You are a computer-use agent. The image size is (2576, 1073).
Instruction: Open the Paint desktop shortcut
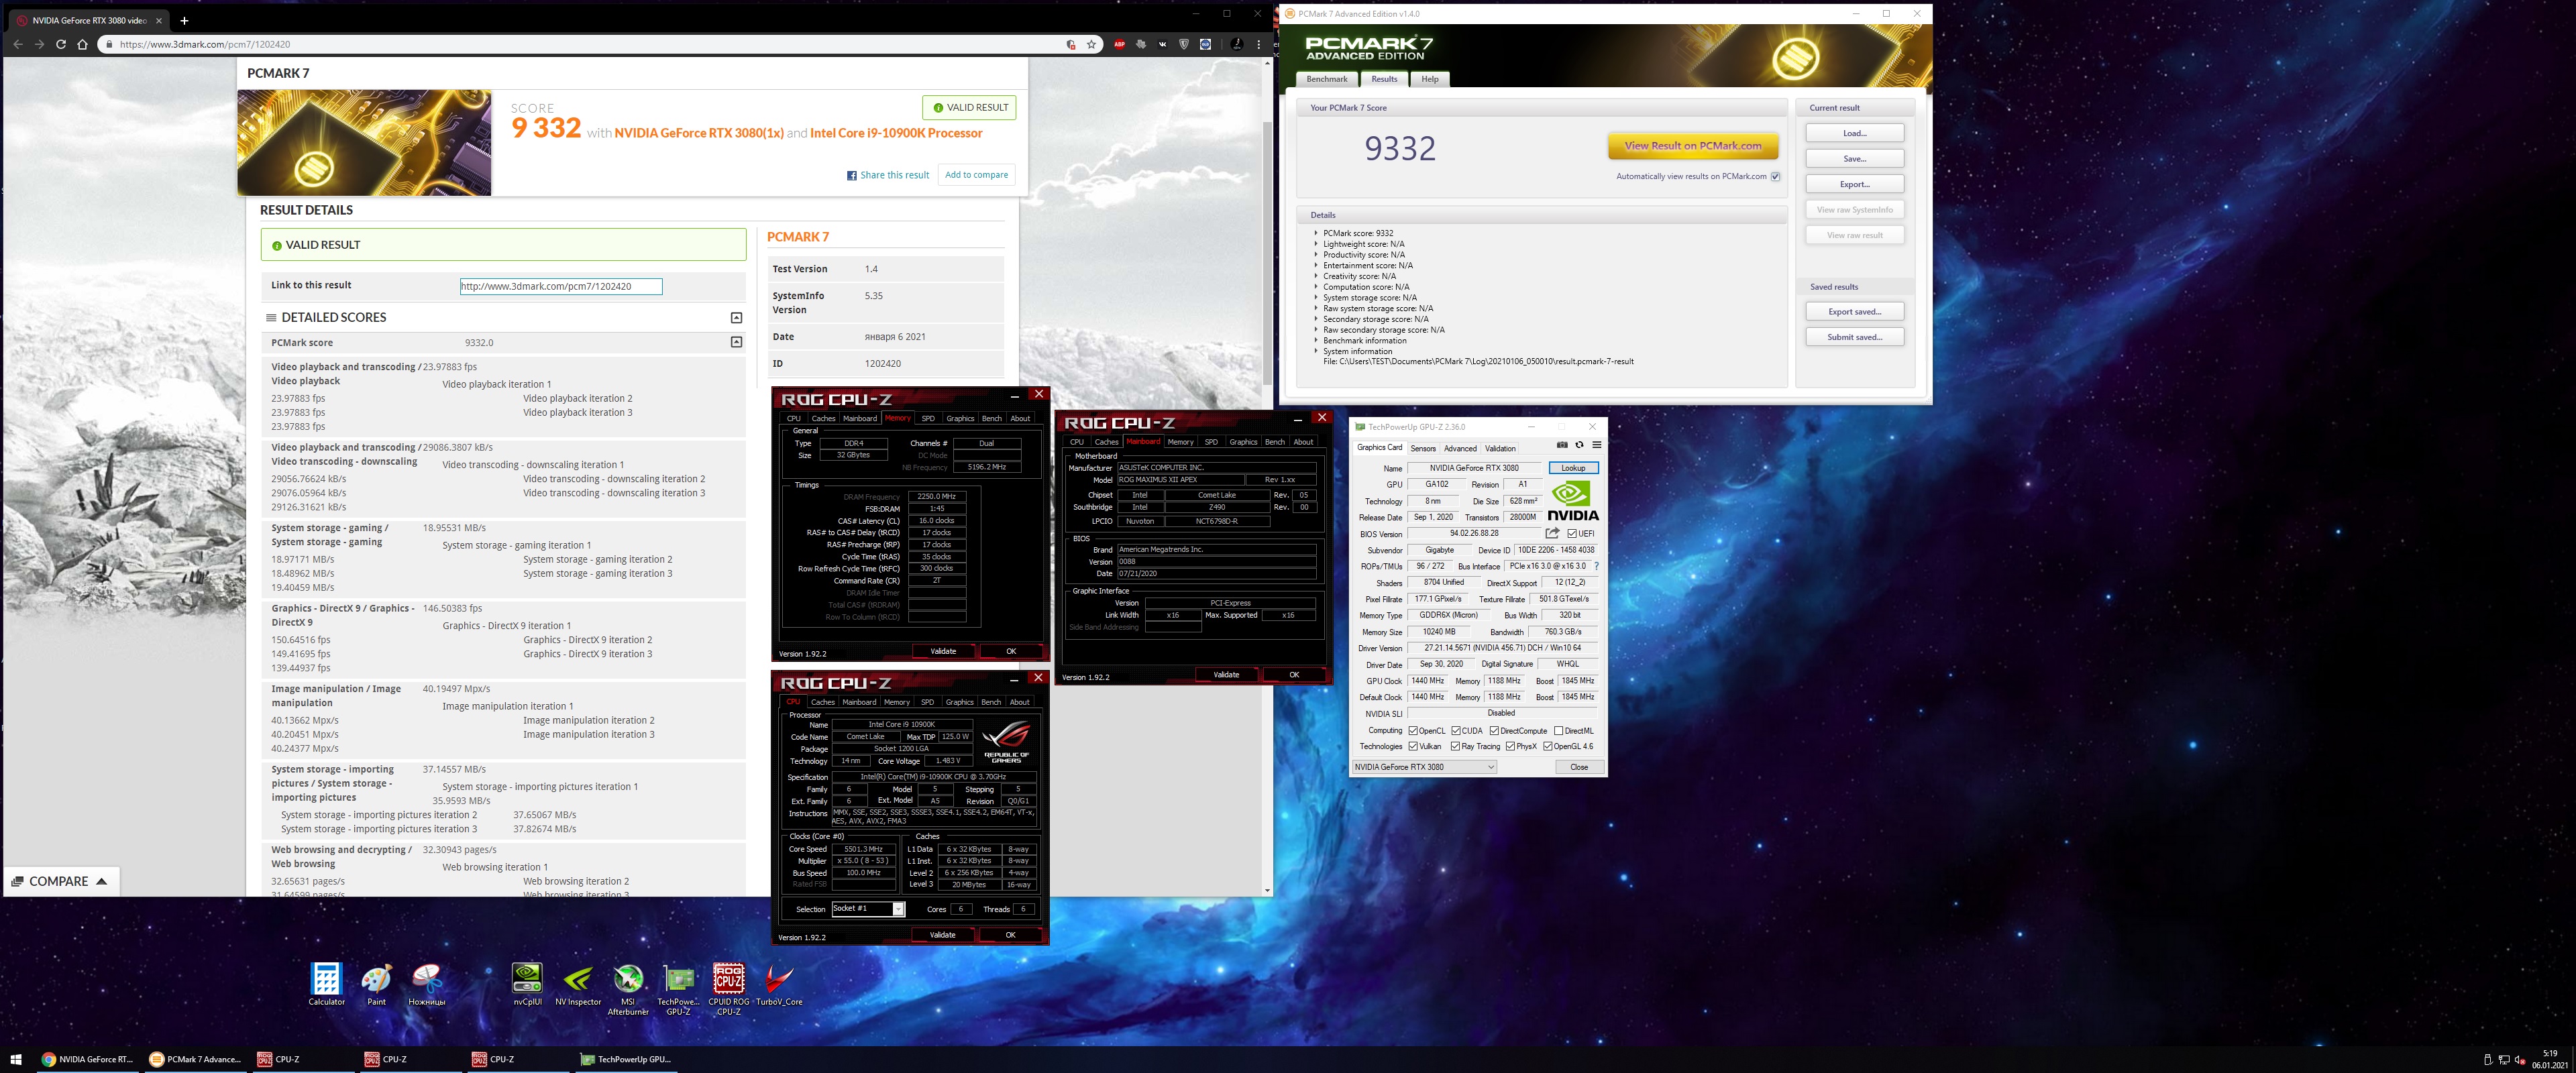click(376, 984)
